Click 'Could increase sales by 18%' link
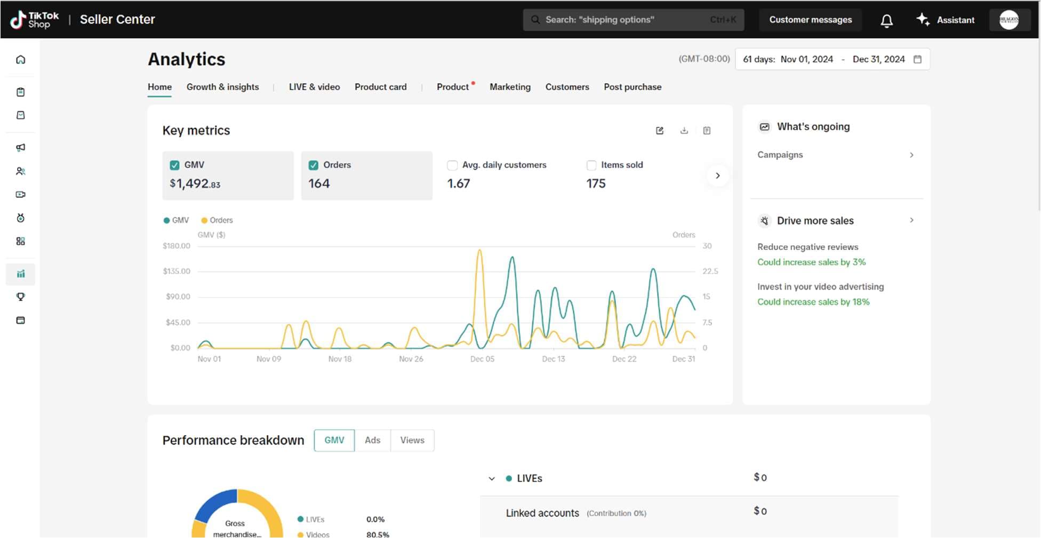 813,302
